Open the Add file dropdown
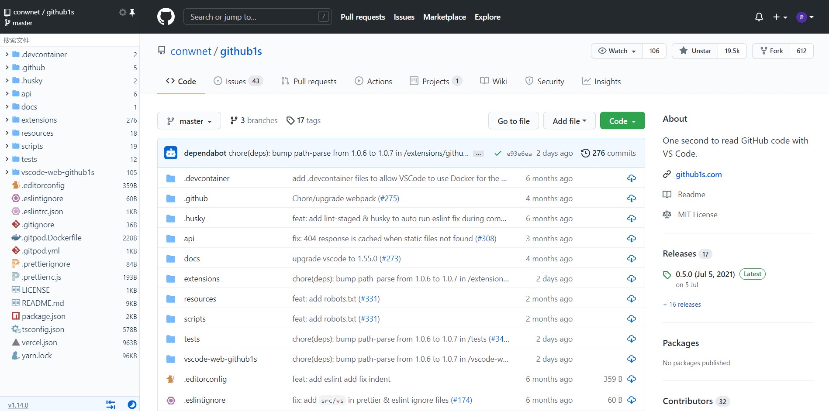 [570, 121]
